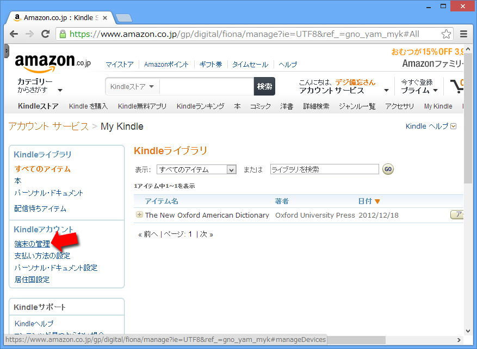The height and width of the screenshot is (349, 477).
Task: Click the main Amazon search box
Action: point(207,86)
